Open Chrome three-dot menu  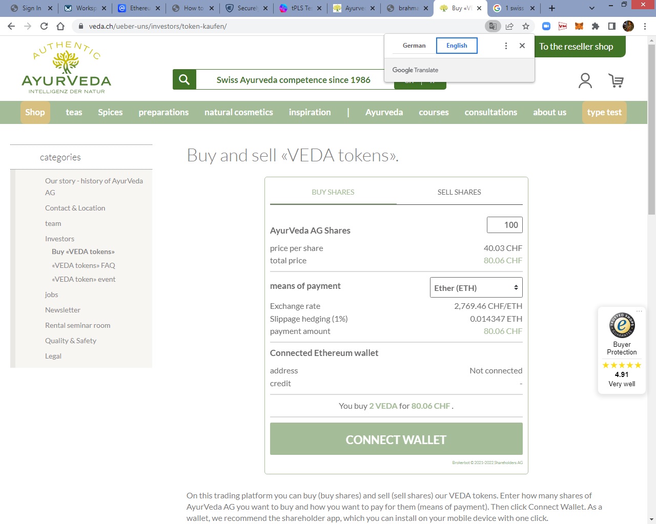click(645, 26)
